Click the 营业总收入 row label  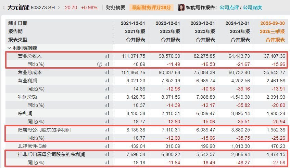(30, 56)
